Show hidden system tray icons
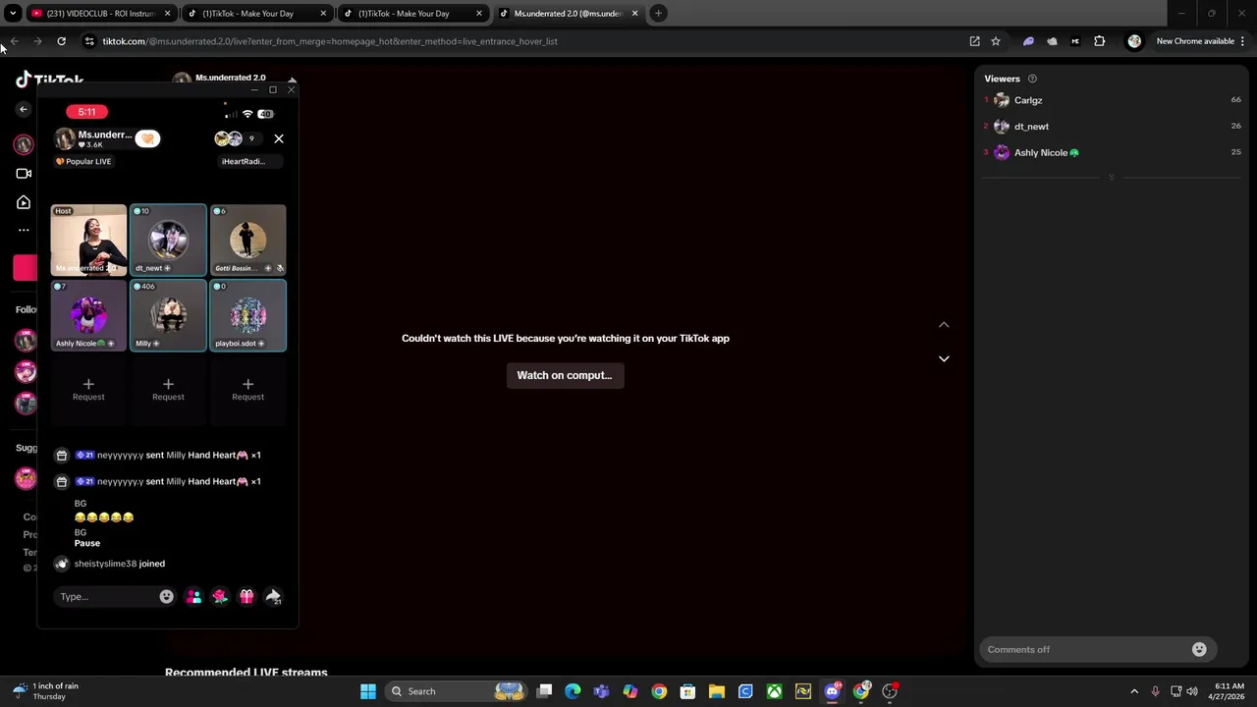Viewport: 1257px width, 707px height. click(1134, 691)
